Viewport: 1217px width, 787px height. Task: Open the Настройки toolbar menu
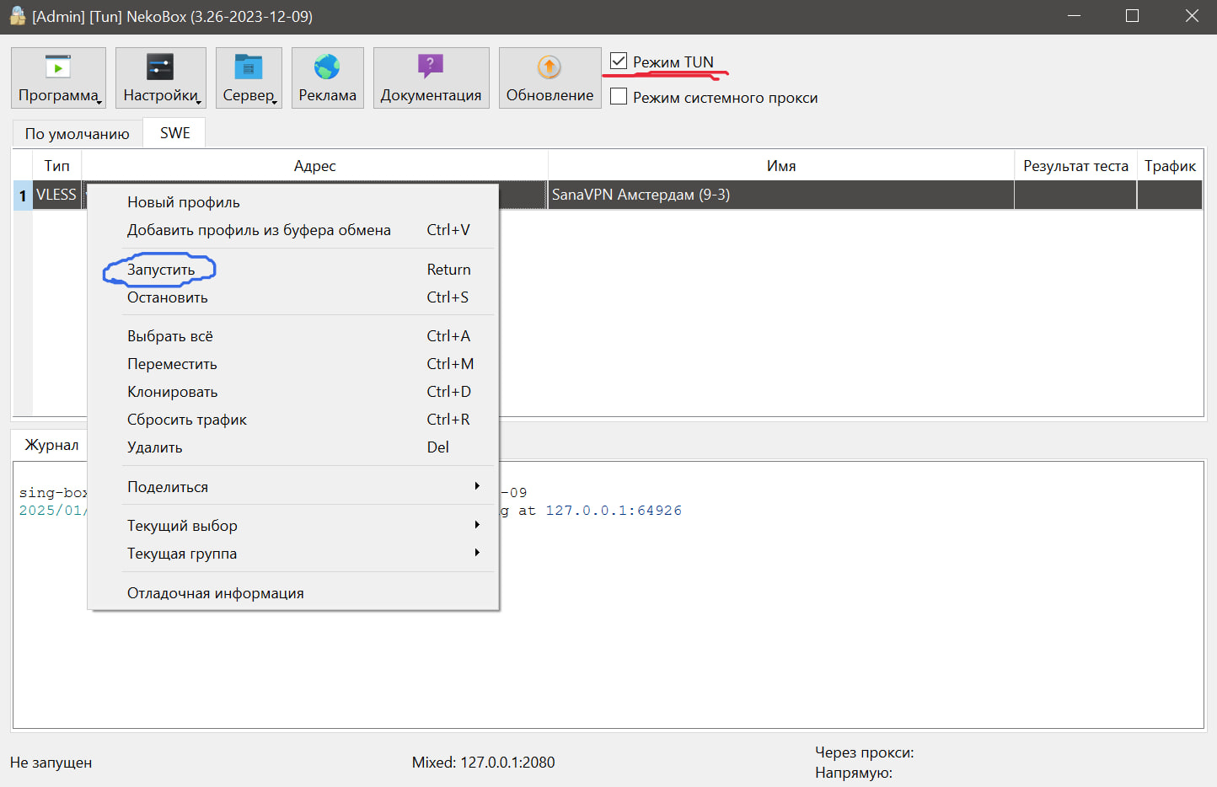161,78
